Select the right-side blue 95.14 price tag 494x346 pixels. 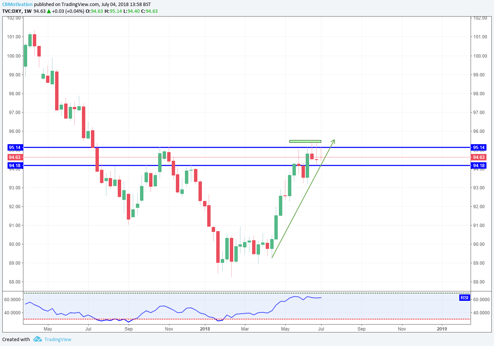tap(479, 147)
